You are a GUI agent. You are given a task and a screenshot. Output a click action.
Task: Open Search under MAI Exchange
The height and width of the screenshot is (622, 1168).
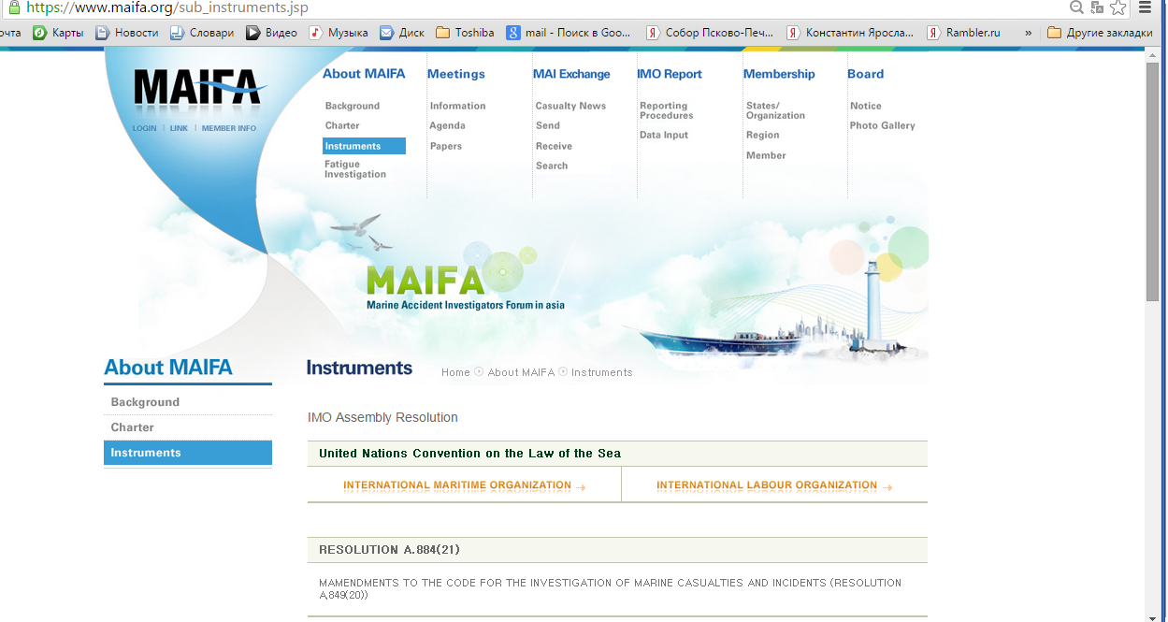552,166
